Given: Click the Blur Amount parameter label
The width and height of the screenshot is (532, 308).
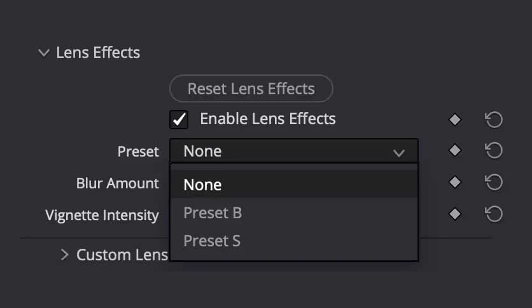Looking at the screenshot, I should tap(117, 183).
